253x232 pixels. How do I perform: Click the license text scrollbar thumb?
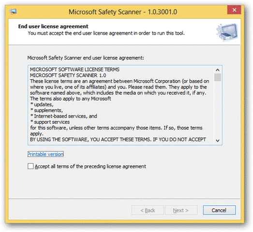click(218, 77)
